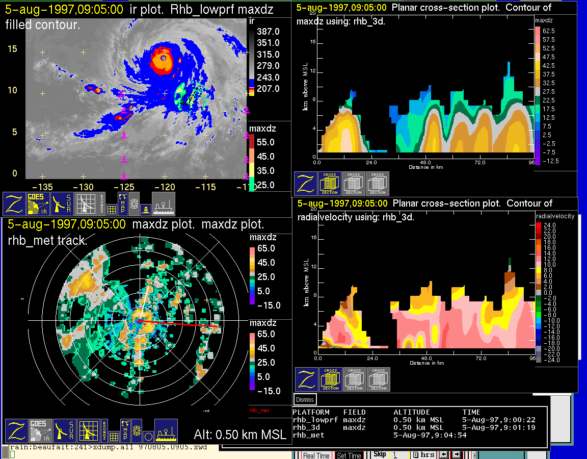Click the radialvelocity color scale bar
Screen dimensions: 587x459
pos(538,292)
